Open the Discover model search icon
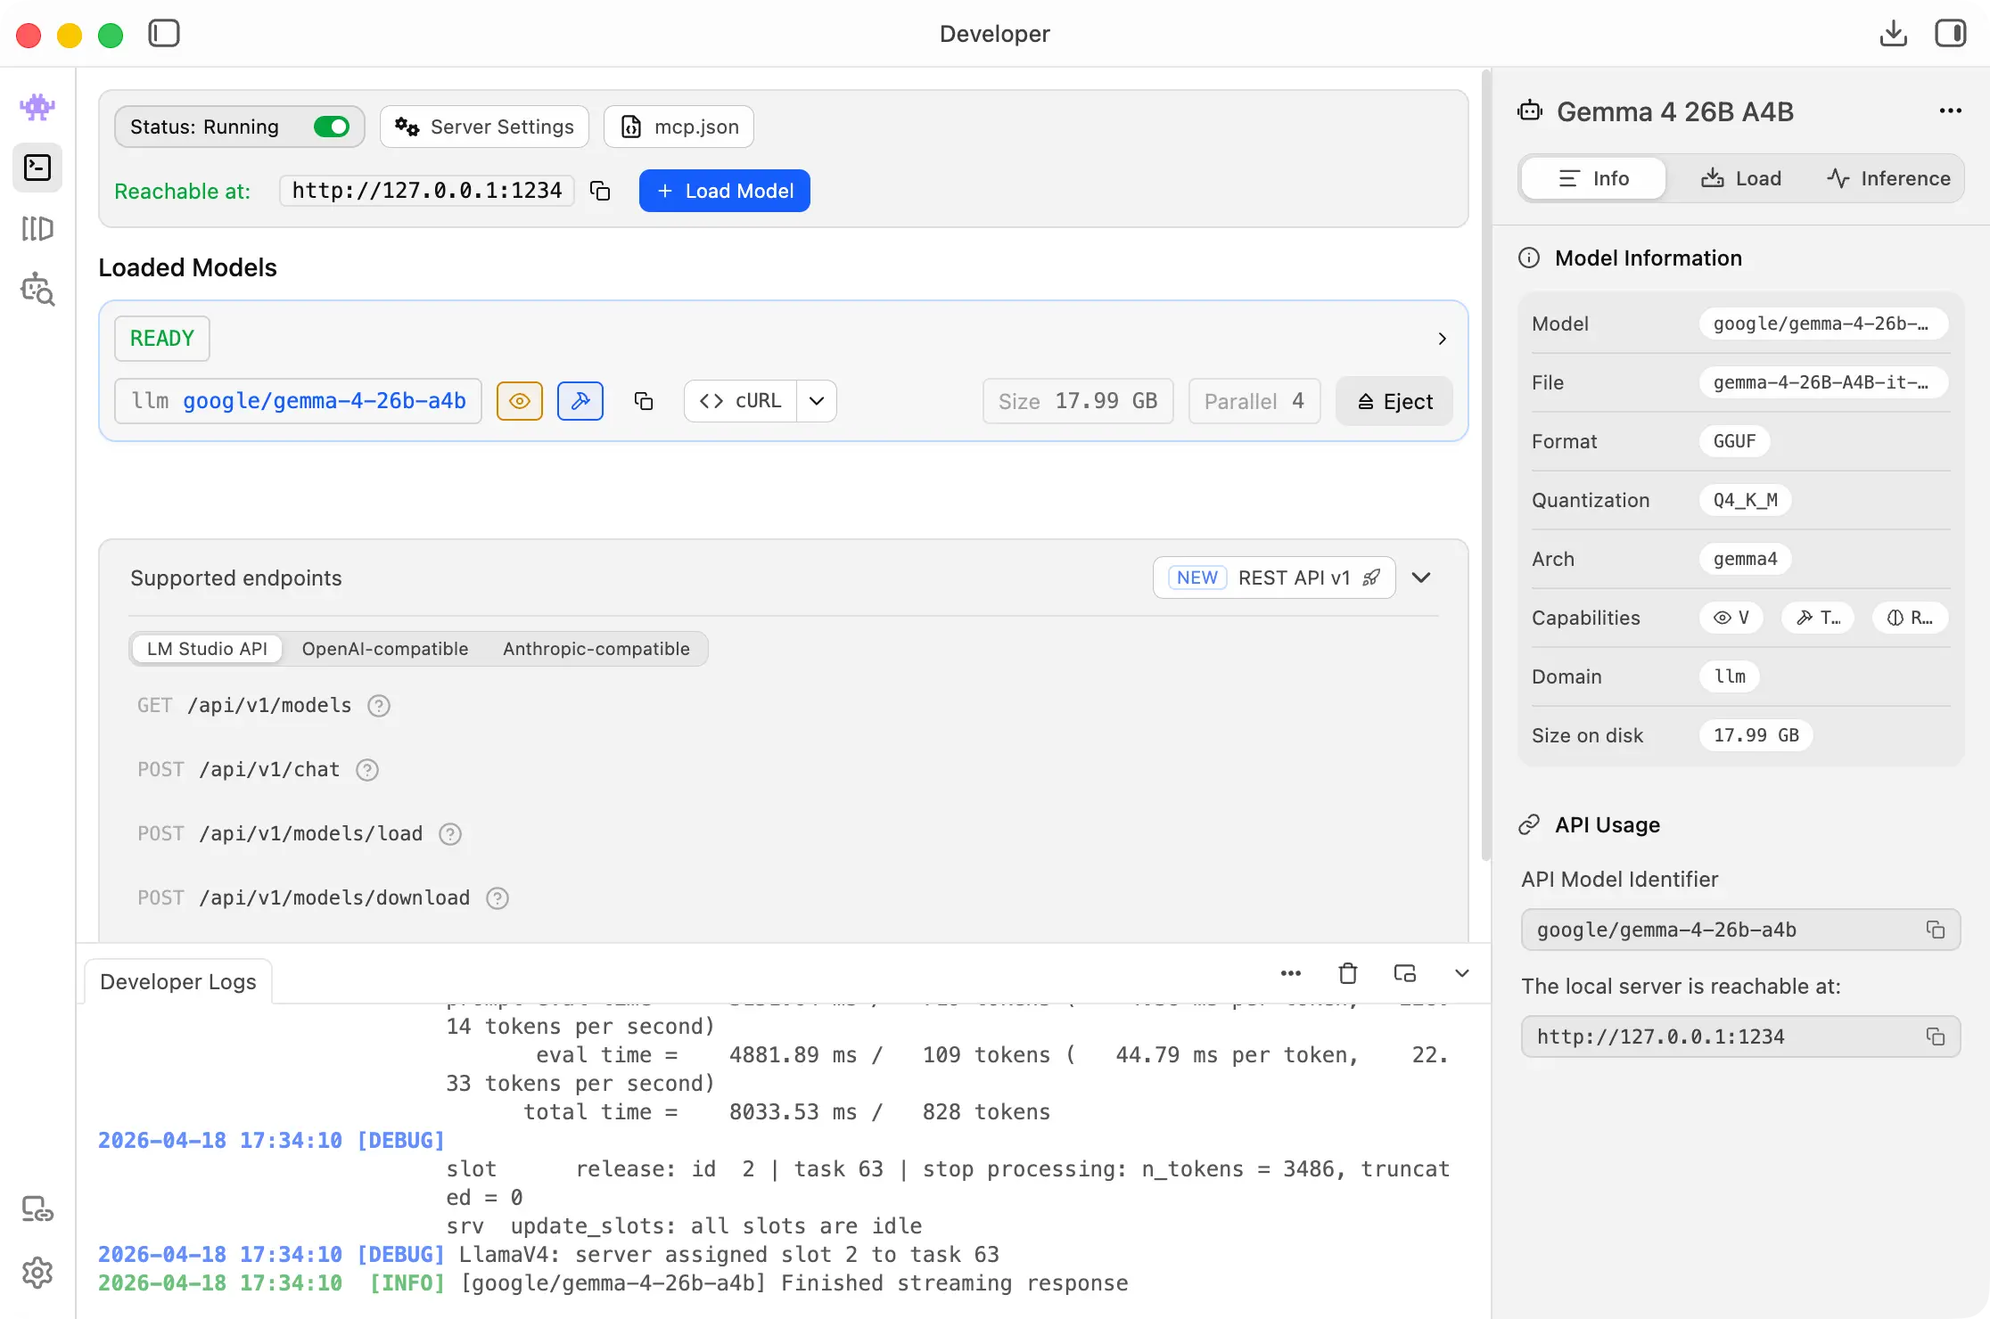The height and width of the screenshot is (1319, 1990). 37,290
